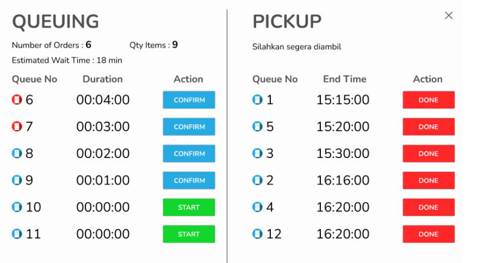477x263 pixels.
Task: Mark pickup queue 1 as done
Action: pyautogui.click(x=428, y=100)
